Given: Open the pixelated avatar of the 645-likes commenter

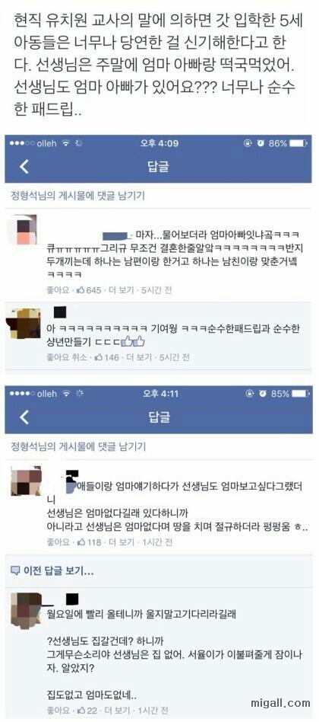Looking at the screenshot, I should pyautogui.click(x=23, y=229).
